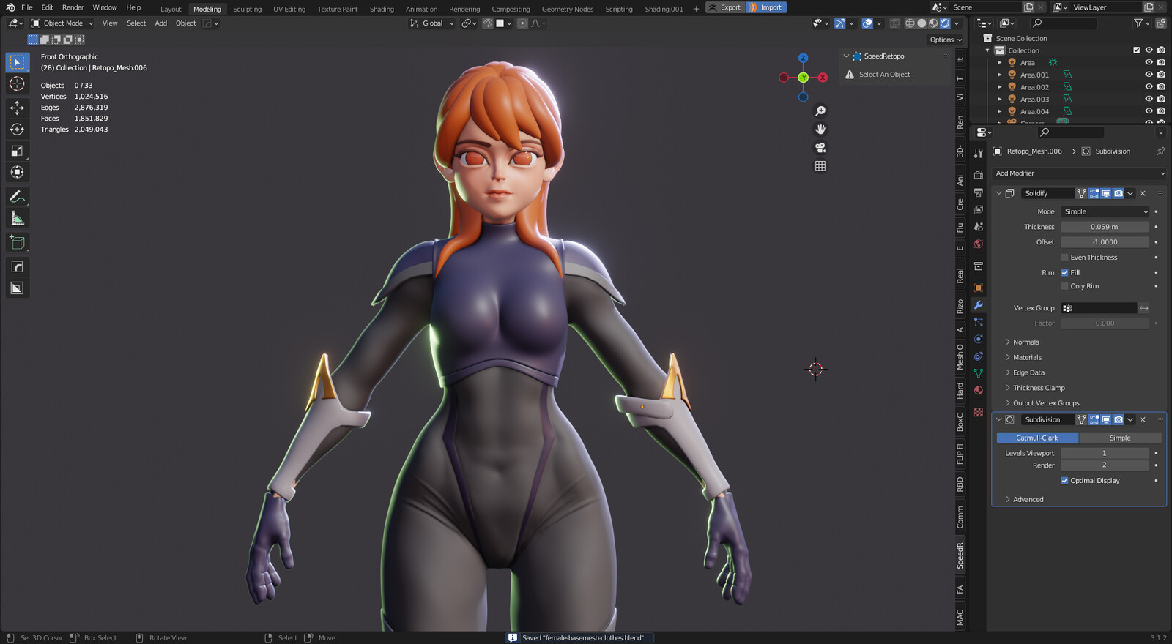The width and height of the screenshot is (1172, 644).
Task: Open the Shading workspace tab
Action: pyautogui.click(x=382, y=9)
